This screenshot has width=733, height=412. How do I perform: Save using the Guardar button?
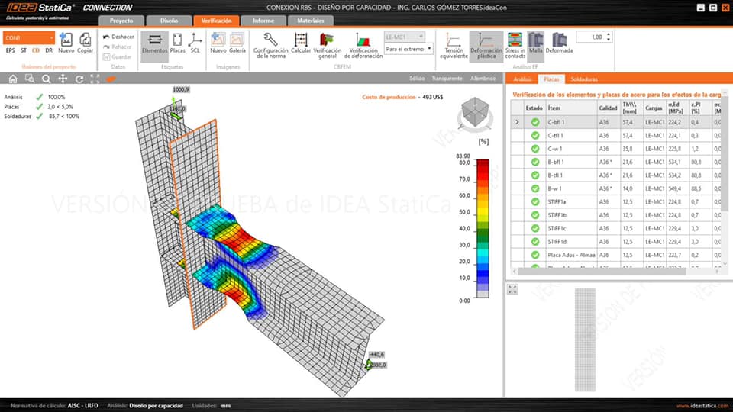[x=118, y=57]
